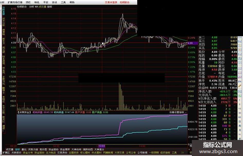Select the 指标 bottom indicator tab

17,150
